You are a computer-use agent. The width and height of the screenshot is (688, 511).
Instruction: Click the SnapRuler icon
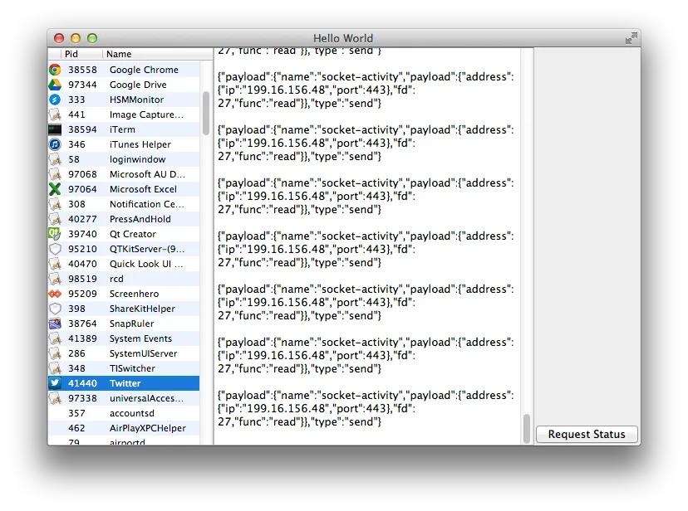pos(55,324)
